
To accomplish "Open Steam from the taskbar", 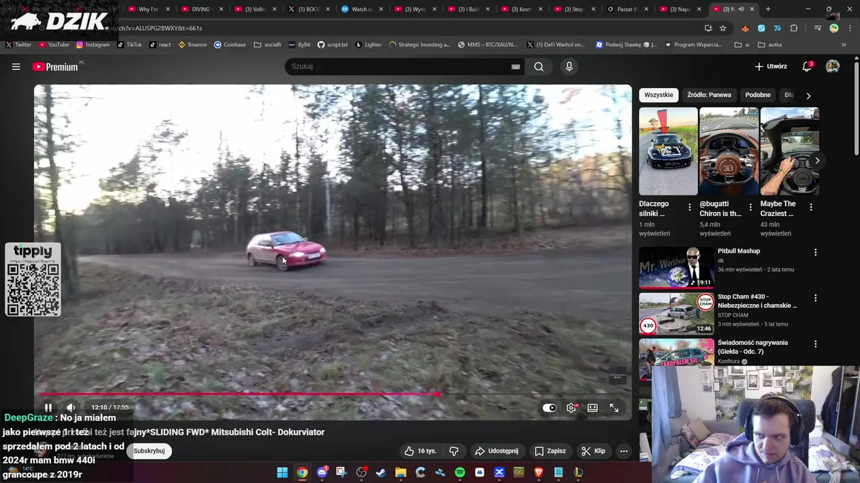I will pyautogui.click(x=381, y=472).
